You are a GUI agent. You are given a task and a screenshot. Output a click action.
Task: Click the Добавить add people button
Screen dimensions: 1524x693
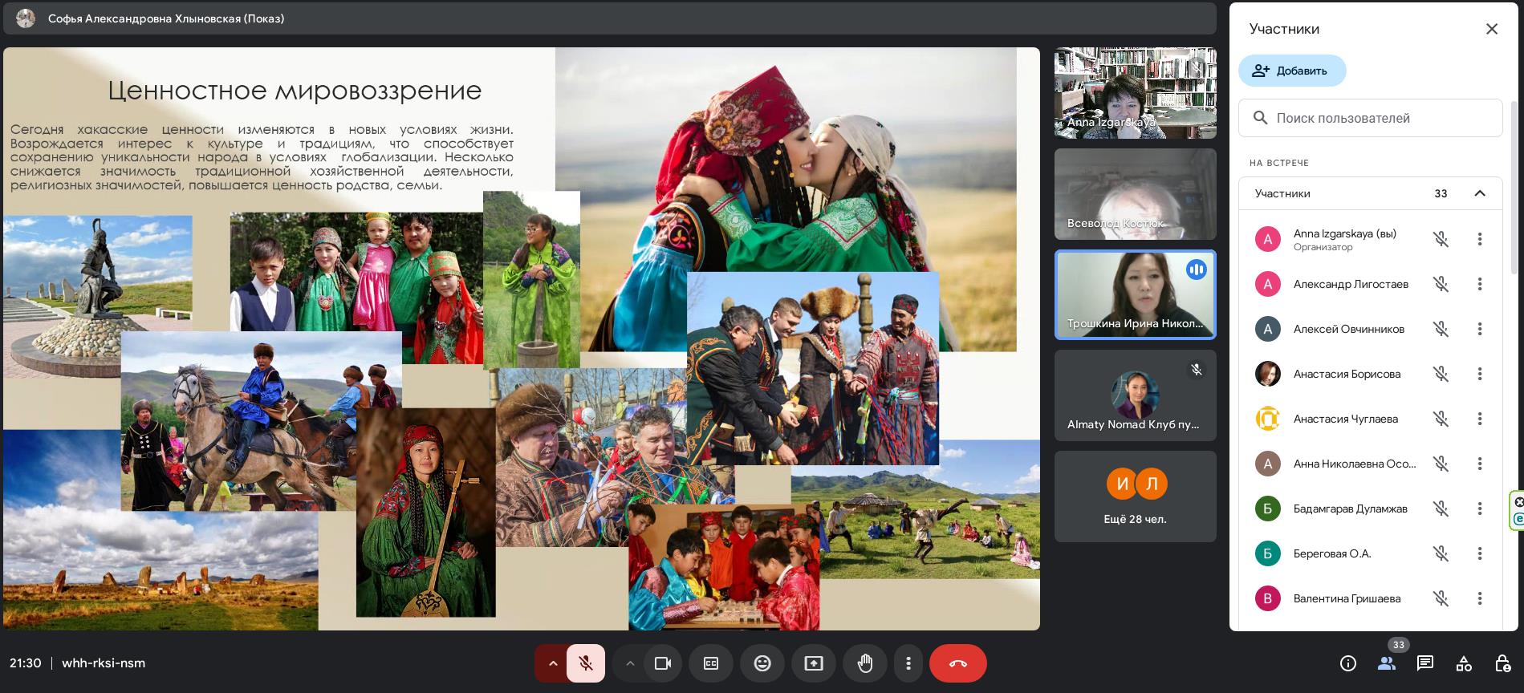(x=1291, y=71)
